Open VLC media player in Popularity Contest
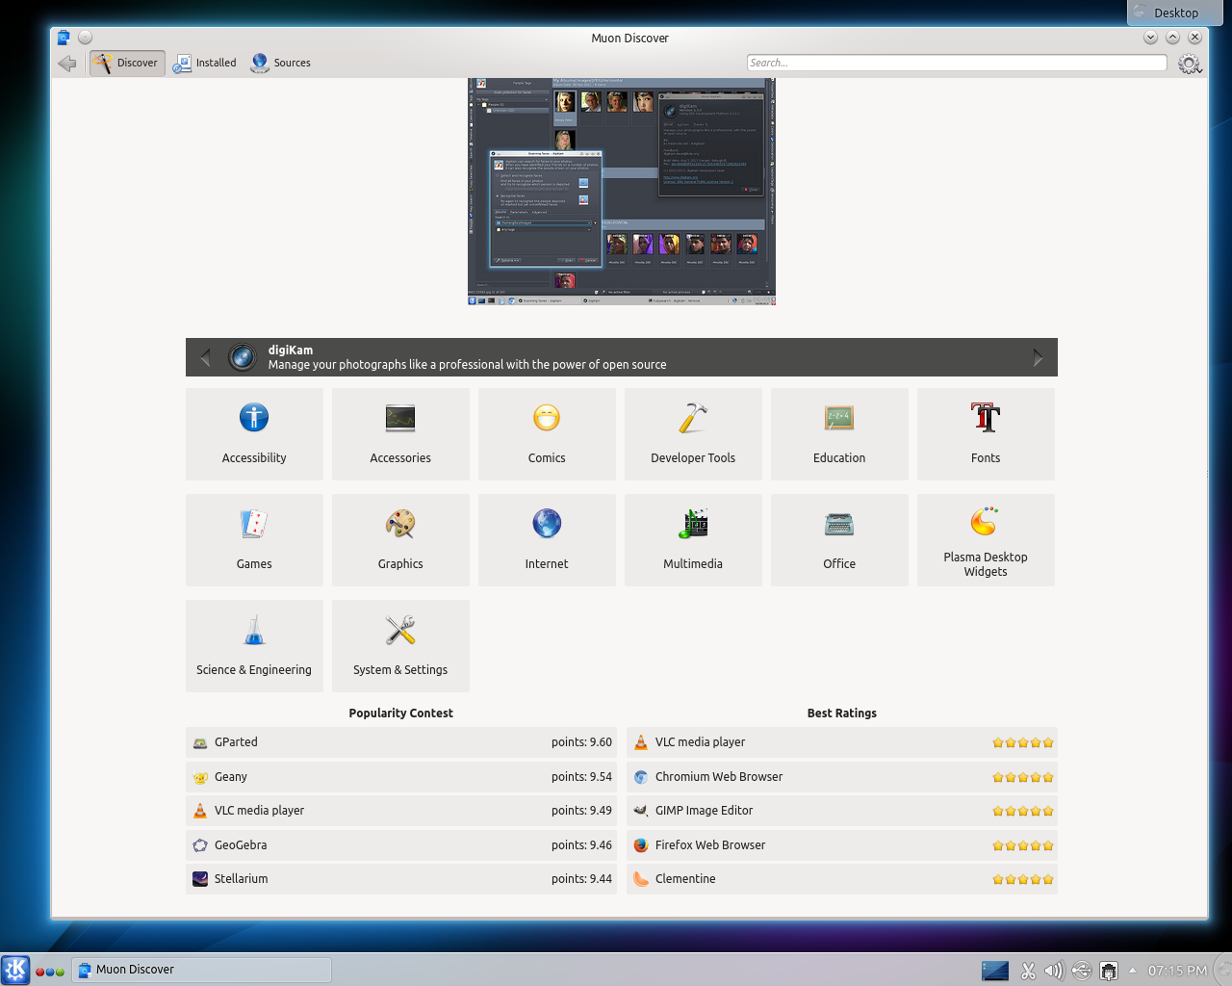The image size is (1232, 986). (401, 811)
